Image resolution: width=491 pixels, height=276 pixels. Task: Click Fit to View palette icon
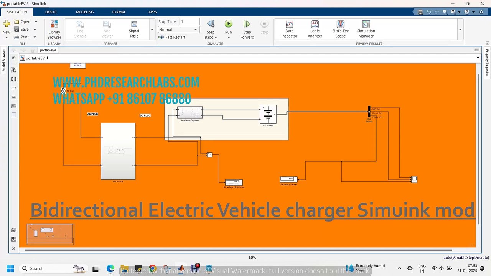pyautogui.click(x=14, y=79)
